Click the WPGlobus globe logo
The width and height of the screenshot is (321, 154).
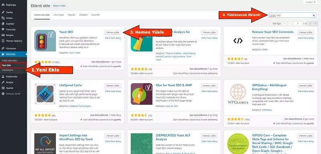point(238,94)
